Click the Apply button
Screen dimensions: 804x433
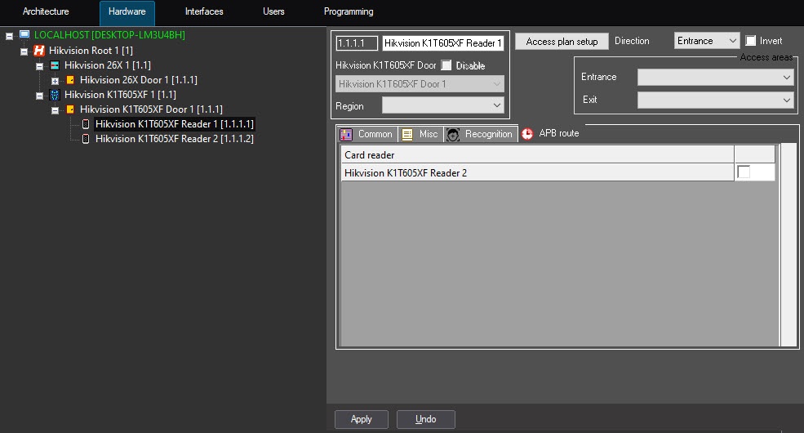click(x=361, y=419)
